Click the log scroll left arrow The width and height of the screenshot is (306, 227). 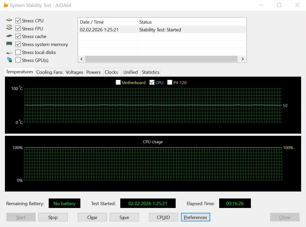tap(82, 59)
